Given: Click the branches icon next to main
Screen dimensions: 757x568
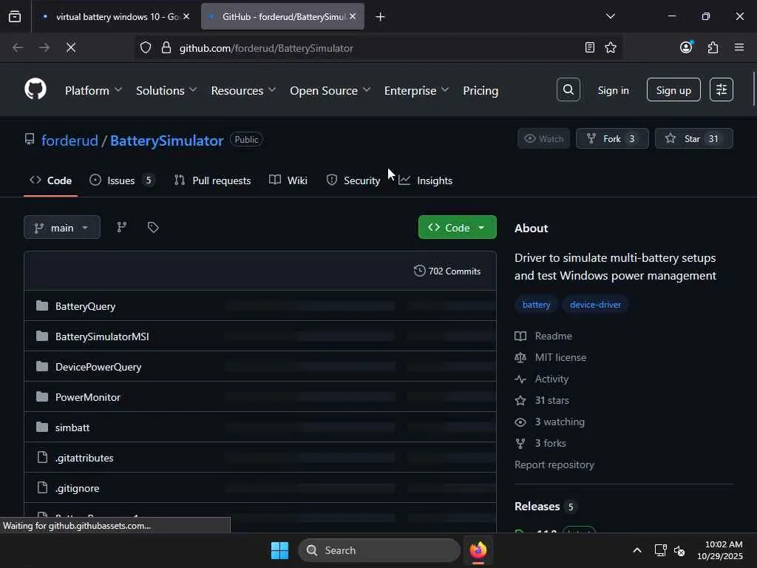Looking at the screenshot, I should coord(122,227).
